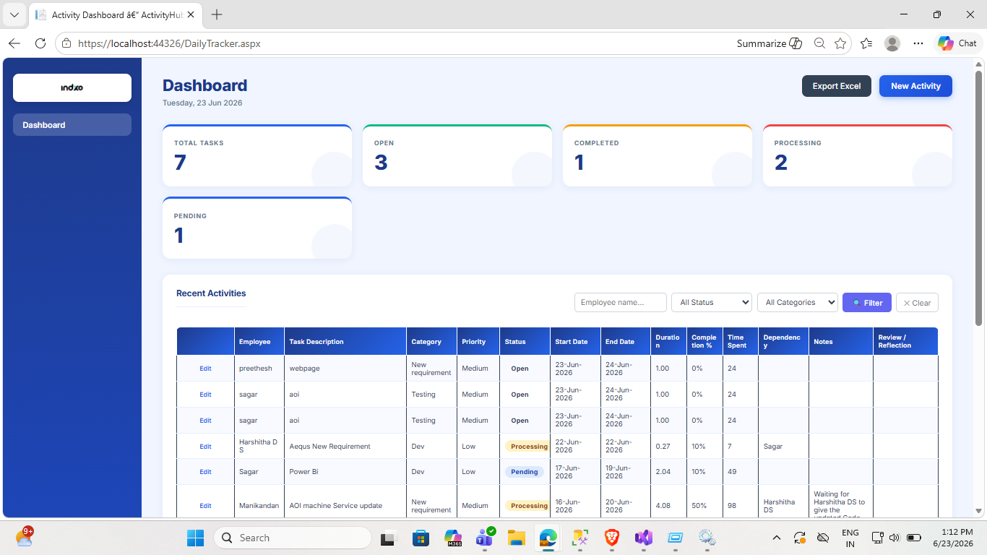Click the Employee column header

pos(259,342)
